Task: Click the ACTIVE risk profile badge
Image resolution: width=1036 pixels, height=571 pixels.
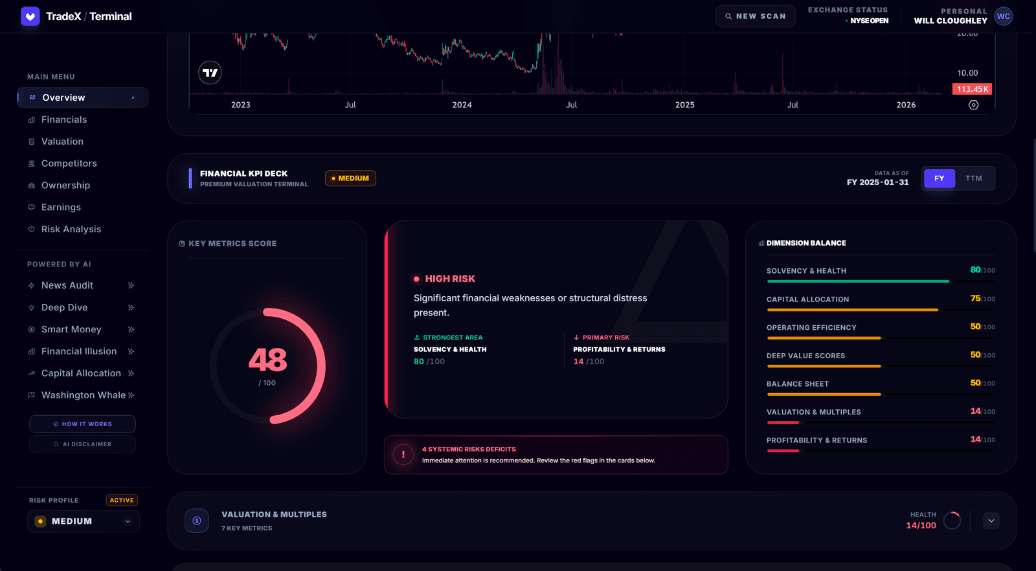Action: [x=122, y=501]
